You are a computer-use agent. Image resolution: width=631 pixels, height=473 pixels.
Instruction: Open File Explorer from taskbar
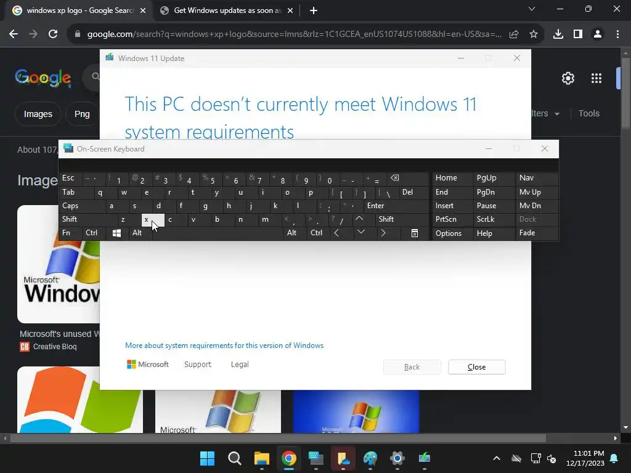261,458
